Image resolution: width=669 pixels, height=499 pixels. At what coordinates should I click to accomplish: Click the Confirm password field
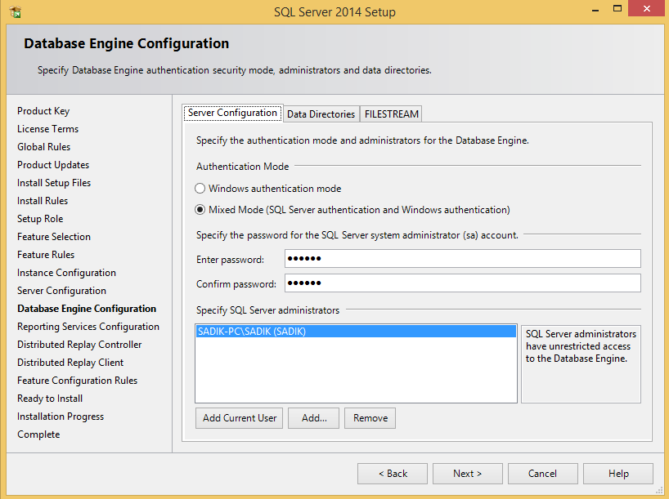coord(462,283)
